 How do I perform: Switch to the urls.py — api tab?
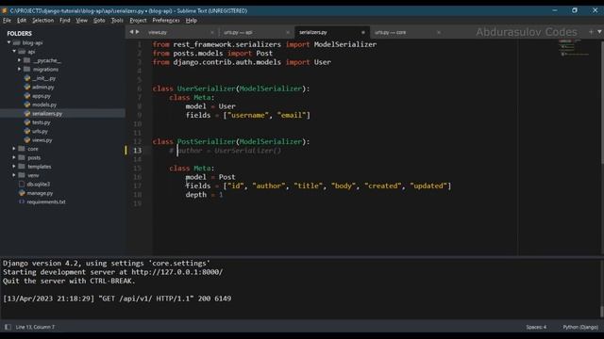point(256,32)
